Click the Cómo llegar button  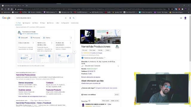tap(92, 50)
